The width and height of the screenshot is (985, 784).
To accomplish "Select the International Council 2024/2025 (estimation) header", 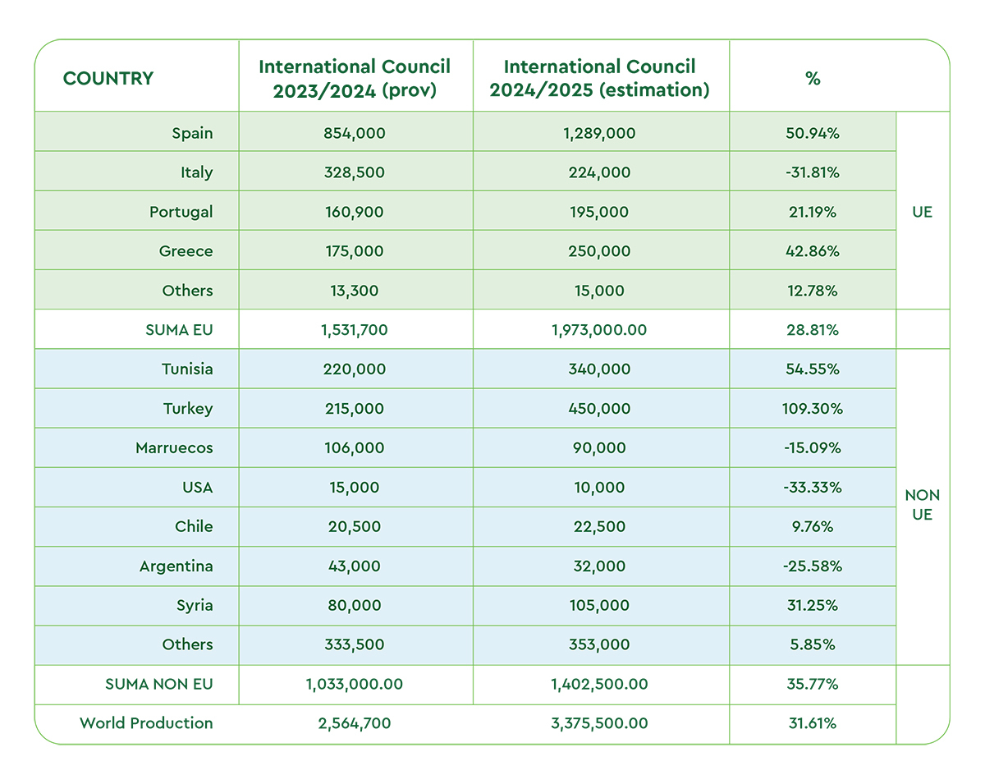I will click(600, 79).
